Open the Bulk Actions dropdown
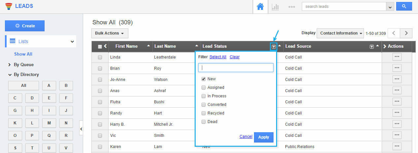Image resolution: width=418 pixels, height=153 pixels. [110, 33]
